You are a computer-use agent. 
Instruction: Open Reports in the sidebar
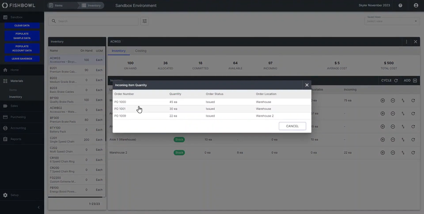coord(22,139)
